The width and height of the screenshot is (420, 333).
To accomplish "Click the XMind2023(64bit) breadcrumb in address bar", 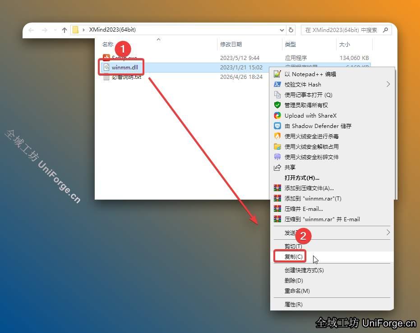I will tap(112, 30).
